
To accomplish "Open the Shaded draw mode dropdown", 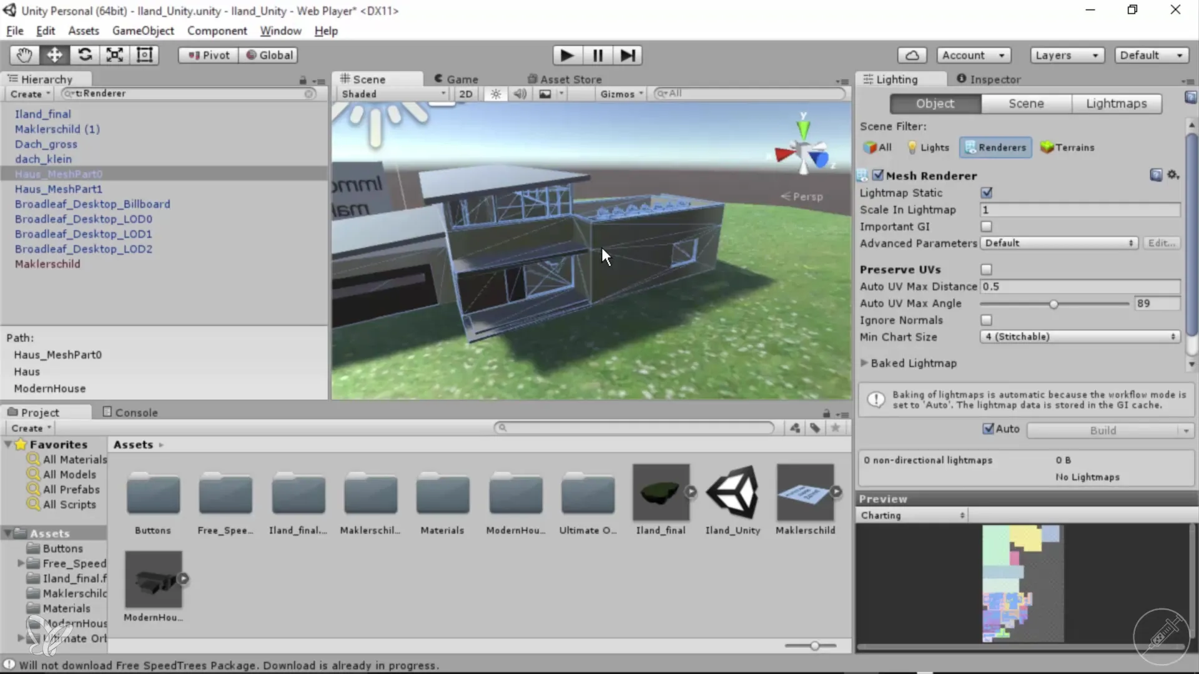I will tap(393, 94).
